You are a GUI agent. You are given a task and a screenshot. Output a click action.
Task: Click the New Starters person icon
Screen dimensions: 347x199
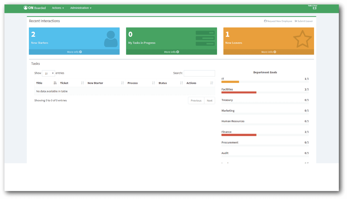point(110,39)
